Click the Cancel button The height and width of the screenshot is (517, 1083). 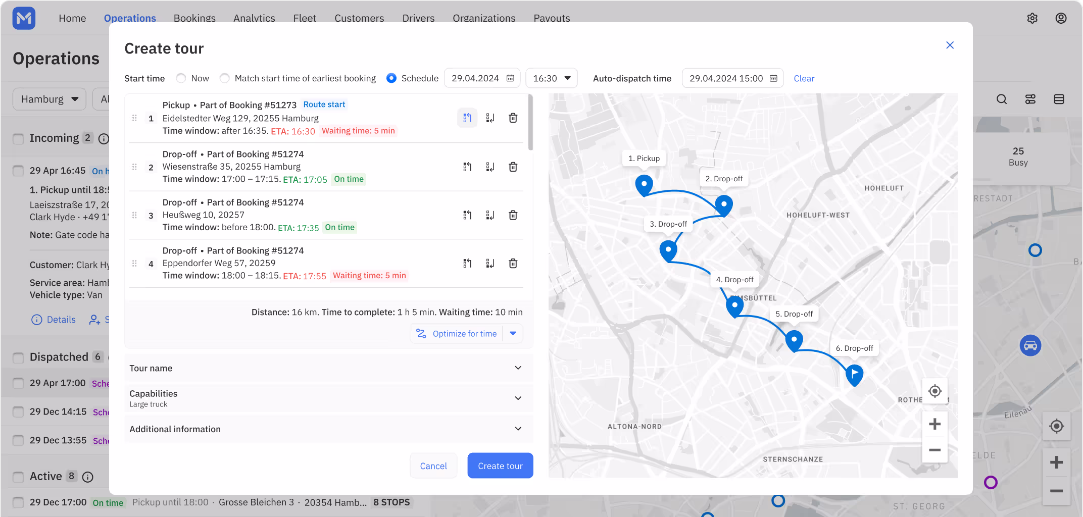point(433,466)
